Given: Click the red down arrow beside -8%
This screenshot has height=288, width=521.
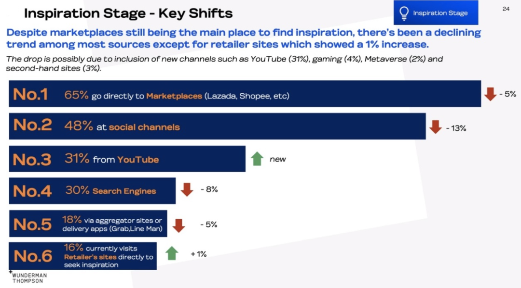Looking at the screenshot, I should point(187,190).
